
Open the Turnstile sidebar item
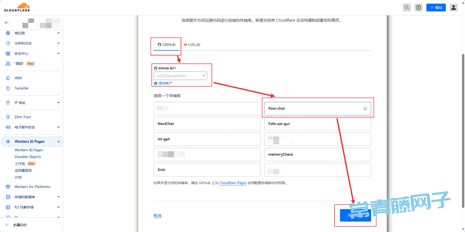click(x=22, y=88)
